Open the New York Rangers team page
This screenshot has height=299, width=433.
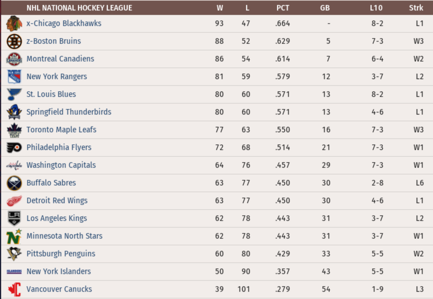57,76
